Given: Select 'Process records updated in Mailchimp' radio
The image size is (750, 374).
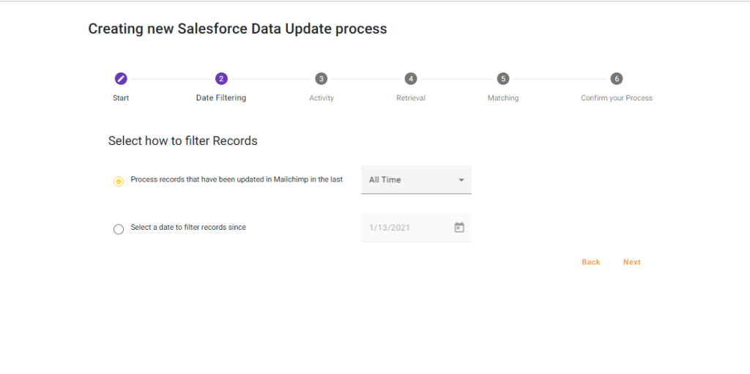Looking at the screenshot, I should (119, 182).
